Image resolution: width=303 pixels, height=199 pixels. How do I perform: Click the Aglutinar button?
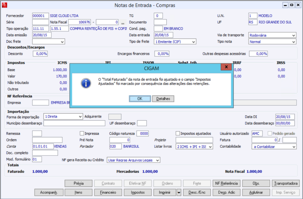256,192
